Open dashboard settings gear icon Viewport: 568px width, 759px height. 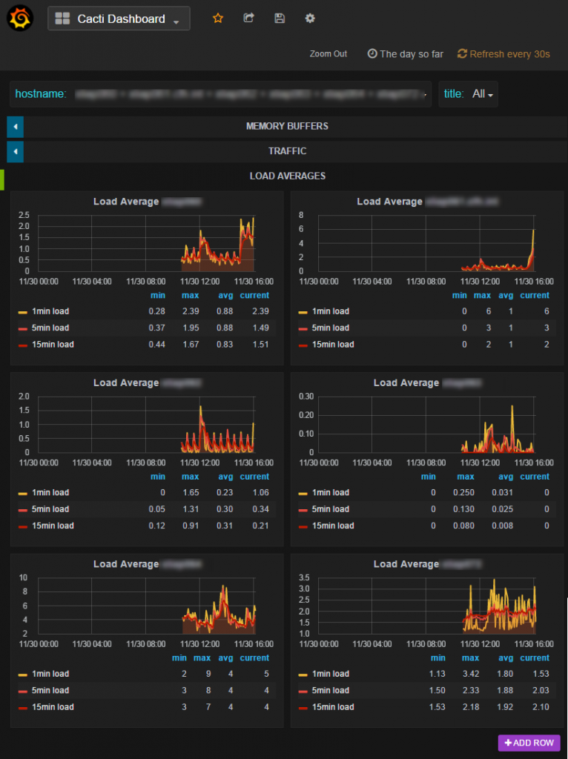click(x=310, y=19)
